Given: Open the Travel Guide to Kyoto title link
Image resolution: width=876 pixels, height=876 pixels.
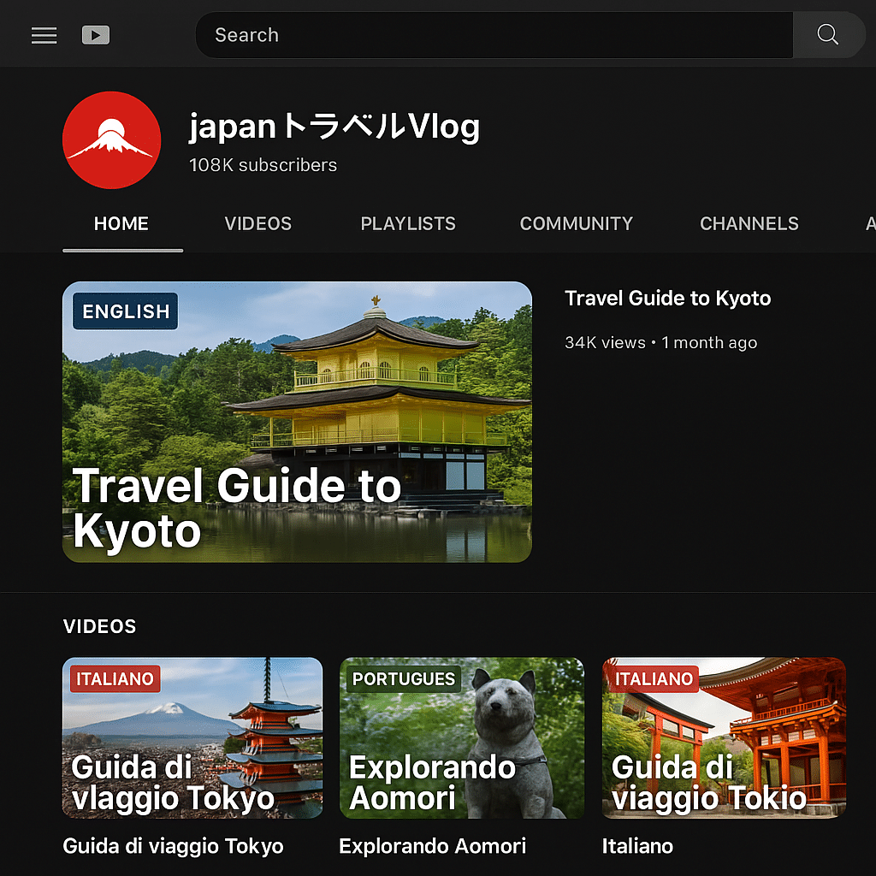Looking at the screenshot, I should (667, 299).
